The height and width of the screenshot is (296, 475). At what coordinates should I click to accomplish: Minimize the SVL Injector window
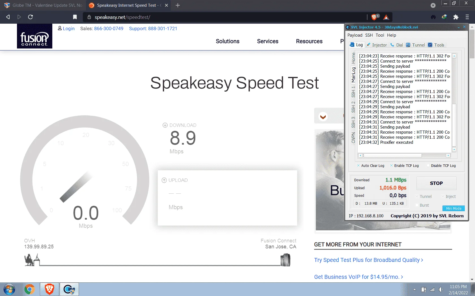click(x=458, y=27)
